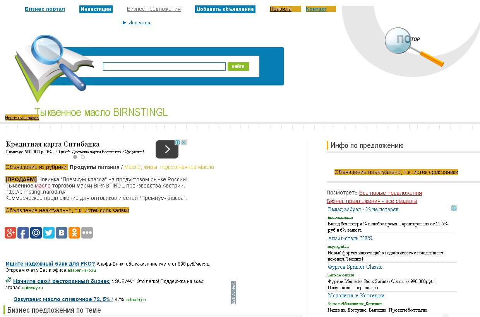The width and height of the screenshot is (480, 317).
Task: Open Бизнес предложения in the top navigation
Action: 154,9
